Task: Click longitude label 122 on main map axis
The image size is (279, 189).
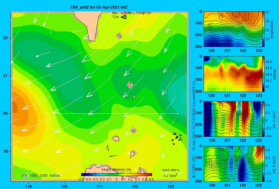Action: tap(135, 186)
